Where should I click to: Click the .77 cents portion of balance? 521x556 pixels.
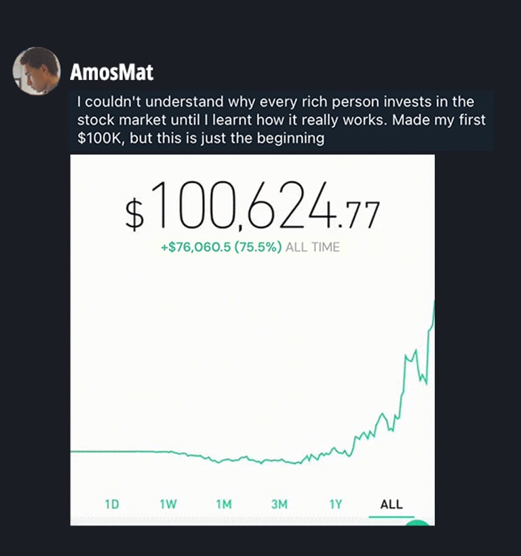pos(360,217)
